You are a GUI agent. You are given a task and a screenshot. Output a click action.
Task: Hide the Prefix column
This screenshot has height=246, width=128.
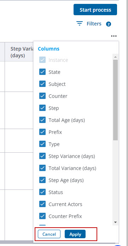pyautogui.click(x=42, y=132)
